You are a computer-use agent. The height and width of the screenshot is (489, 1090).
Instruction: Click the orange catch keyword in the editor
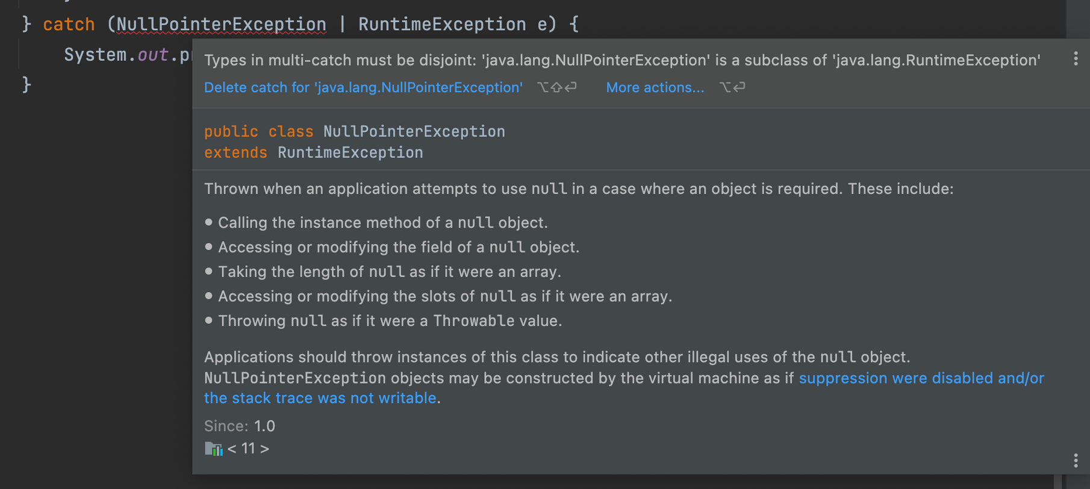point(69,24)
